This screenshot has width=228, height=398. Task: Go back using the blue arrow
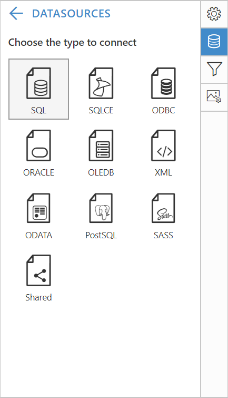coord(16,13)
